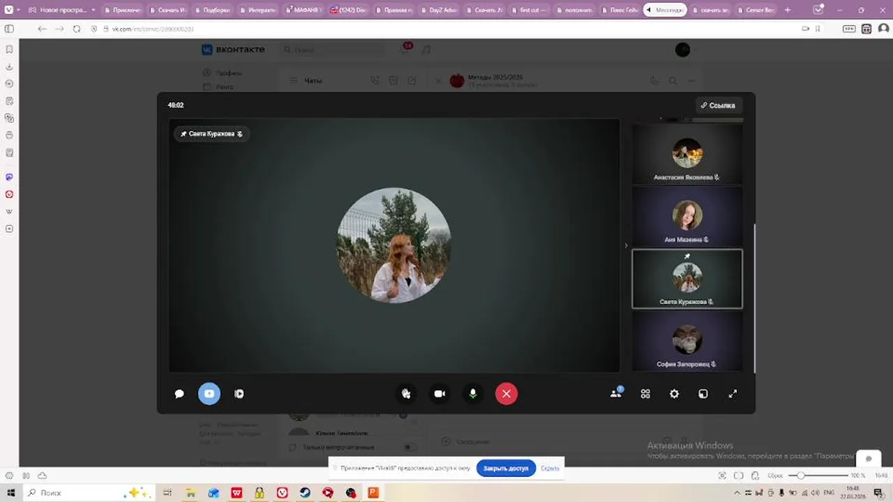Minimize call into picture-in-picture window

pyautogui.click(x=703, y=394)
